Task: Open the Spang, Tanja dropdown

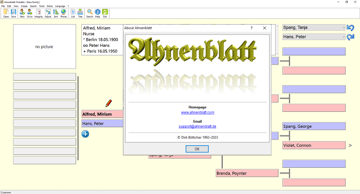Action: 314,28
